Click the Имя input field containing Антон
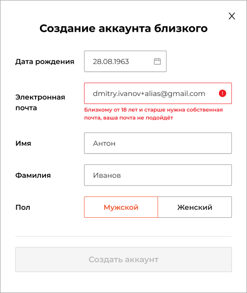This screenshot has height=293, width=247. coord(158,143)
